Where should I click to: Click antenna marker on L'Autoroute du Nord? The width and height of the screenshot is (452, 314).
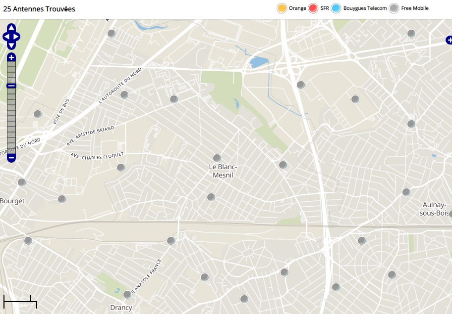(x=124, y=95)
